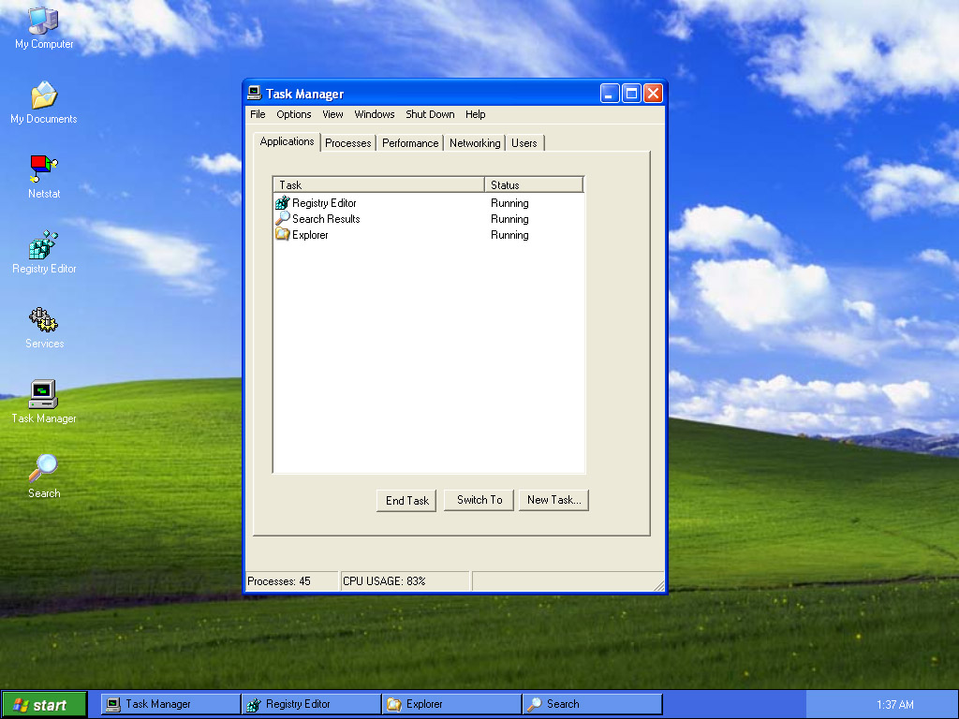Minimize the Task Manager window
959x719 pixels.
[x=609, y=93]
